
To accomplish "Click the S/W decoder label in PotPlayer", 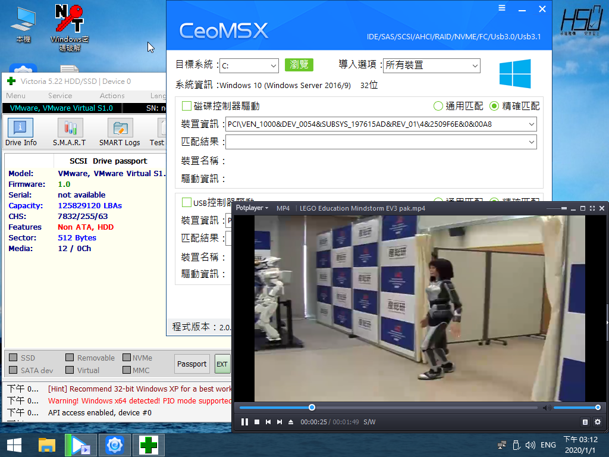I will tap(369, 422).
